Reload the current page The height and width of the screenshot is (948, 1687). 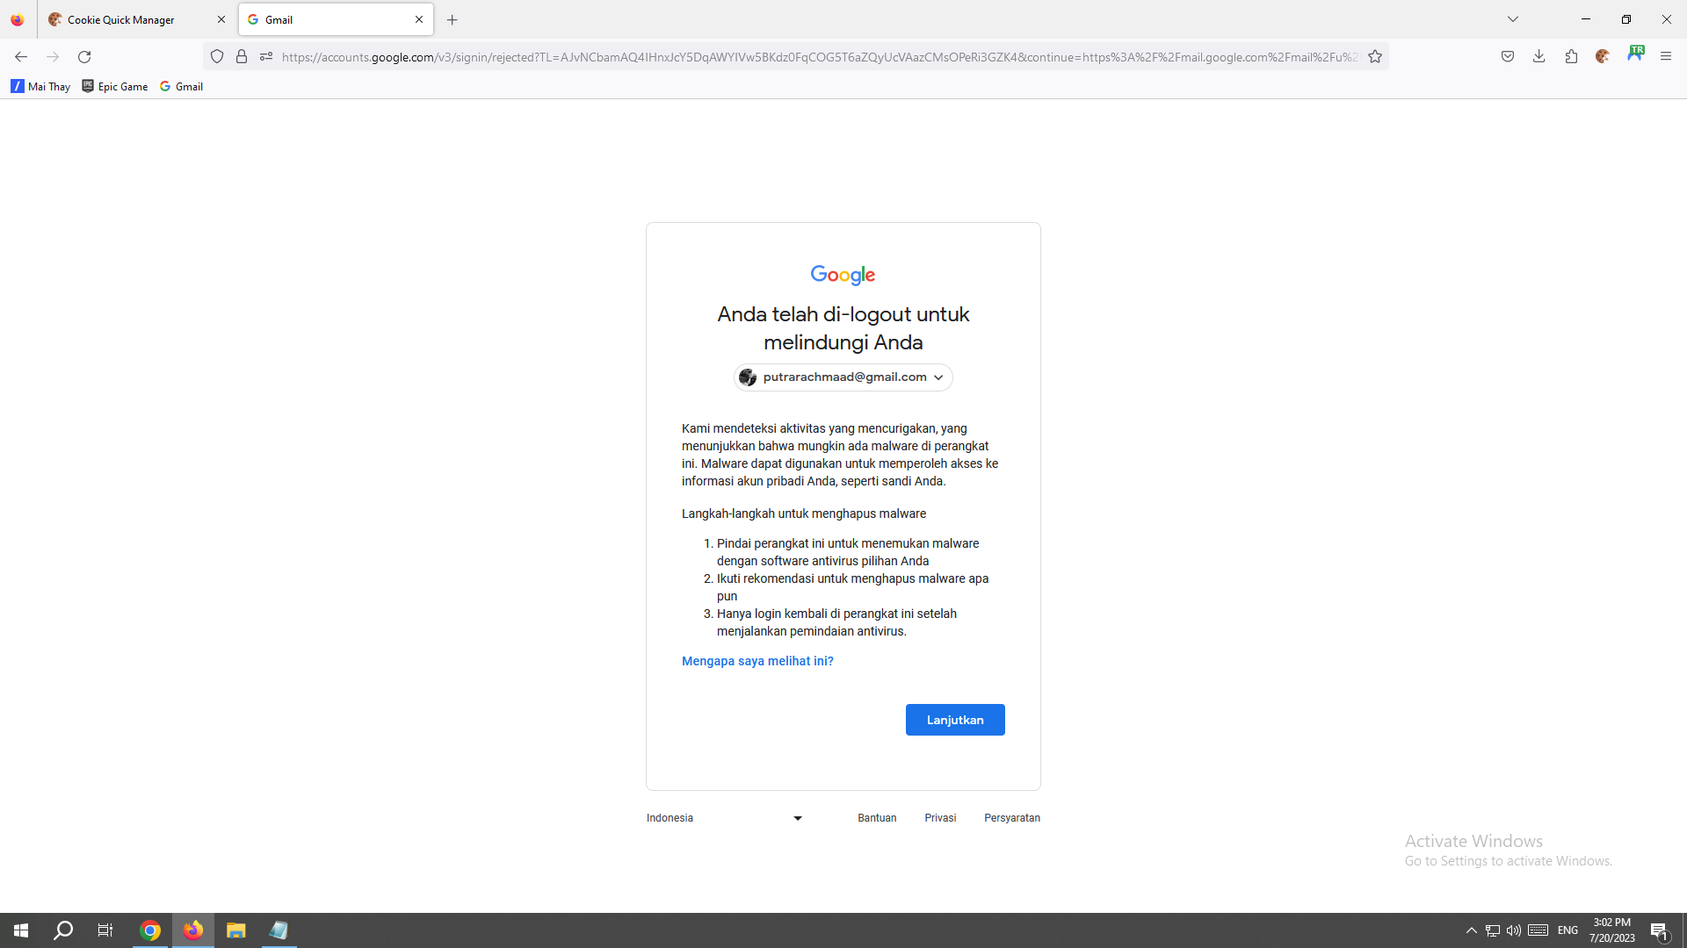(84, 57)
